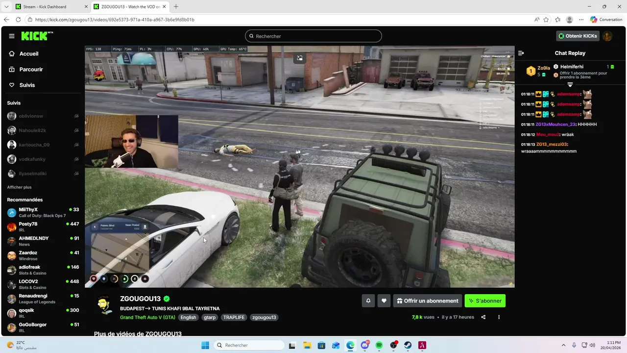Refresh the page

tap(18, 20)
